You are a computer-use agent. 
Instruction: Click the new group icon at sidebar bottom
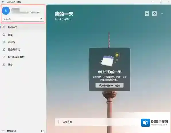coord(43,131)
